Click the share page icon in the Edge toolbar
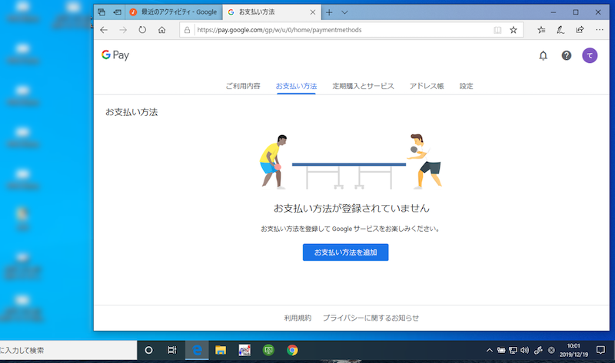The width and height of the screenshot is (615, 363). tap(580, 31)
